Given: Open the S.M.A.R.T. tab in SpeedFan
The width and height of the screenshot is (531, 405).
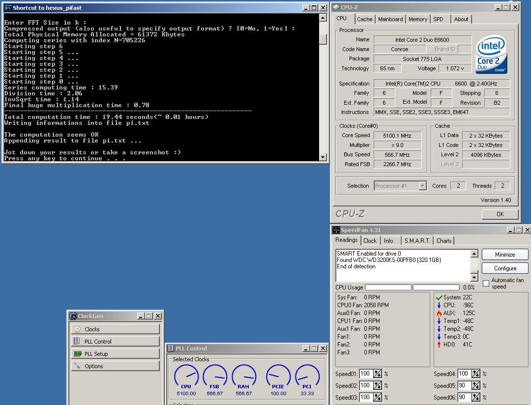Looking at the screenshot, I should click(417, 241).
